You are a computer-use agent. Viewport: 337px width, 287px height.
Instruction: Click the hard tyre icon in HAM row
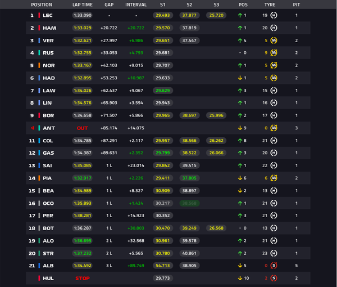coord(274,28)
